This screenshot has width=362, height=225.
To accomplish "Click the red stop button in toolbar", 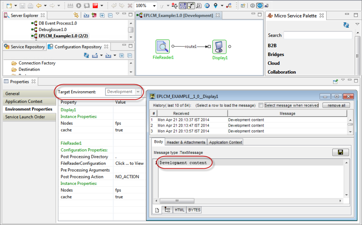I will coord(95,6).
